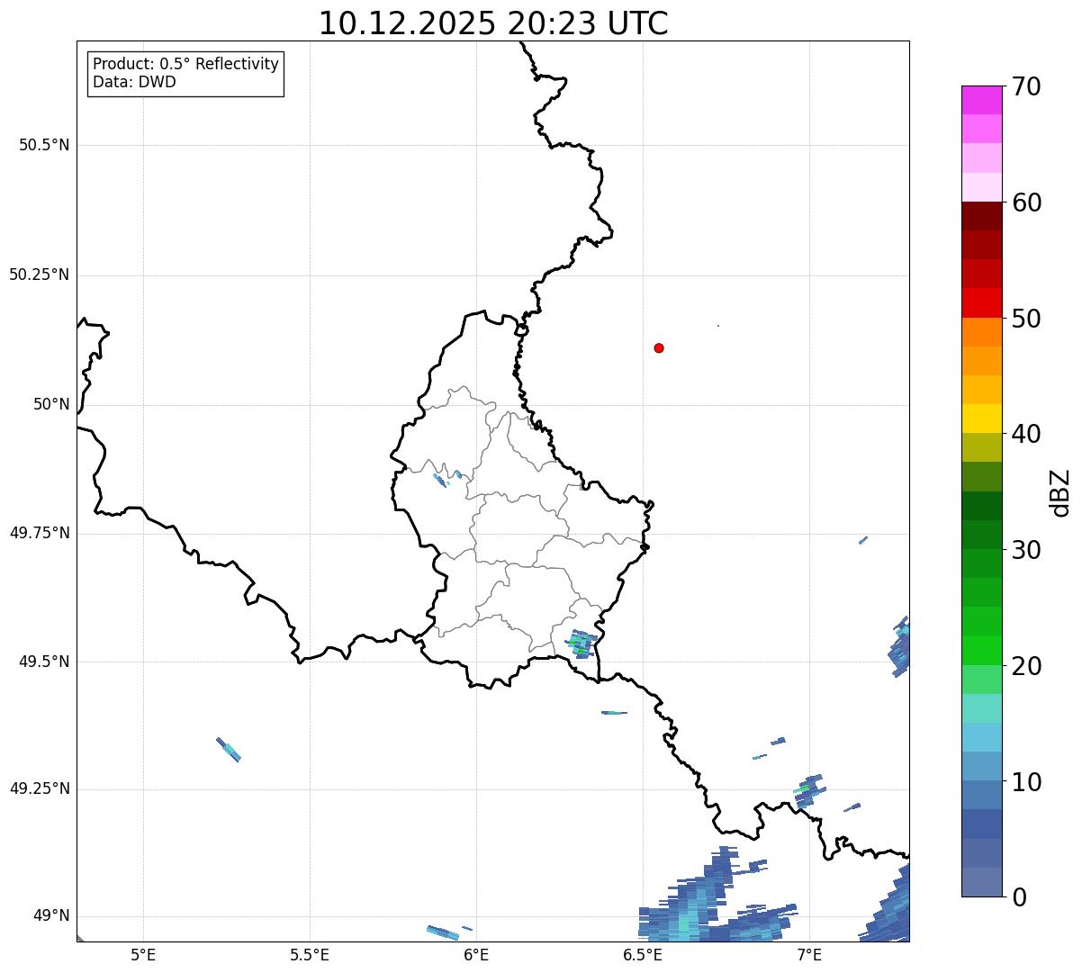The width and height of the screenshot is (1082, 973).
Task: Click the 6.5°E longitude label
Action: 643,954
